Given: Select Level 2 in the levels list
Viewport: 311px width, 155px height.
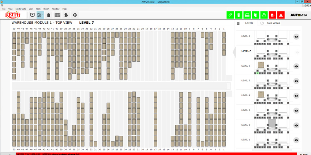Looking at the screenshot, I should click(246, 125).
